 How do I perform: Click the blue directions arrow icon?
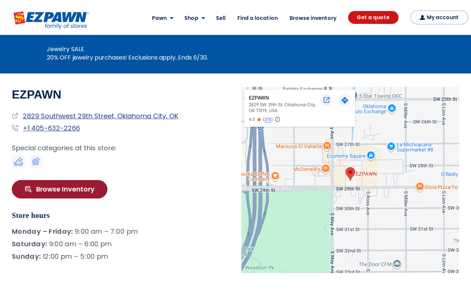[x=344, y=100]
